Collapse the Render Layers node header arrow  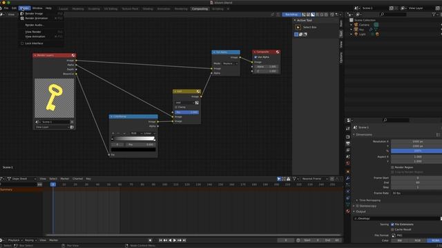(35, 55)
